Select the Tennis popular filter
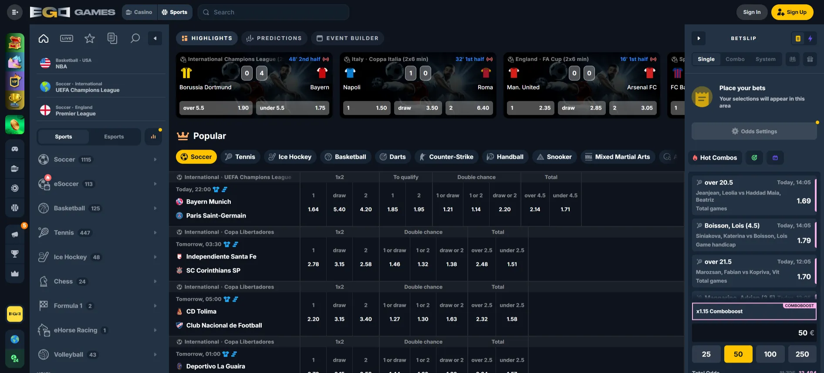The width and height of the screenshot is (824, 373). 240,157
